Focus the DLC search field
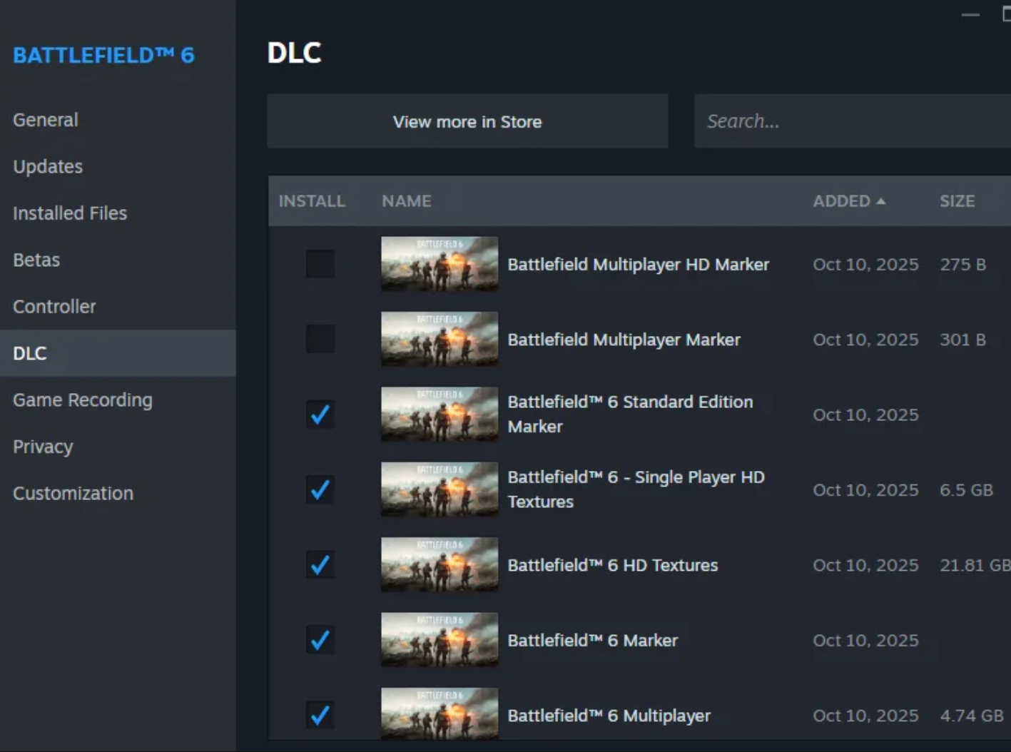Viewport: 1011px width, 752px height. click(x=853, y=121)
